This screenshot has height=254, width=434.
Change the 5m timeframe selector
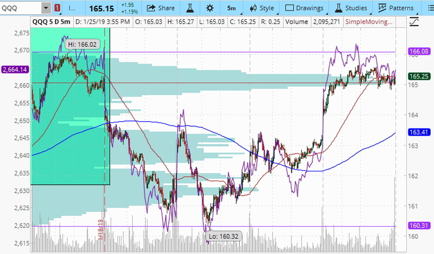[232, 8]
